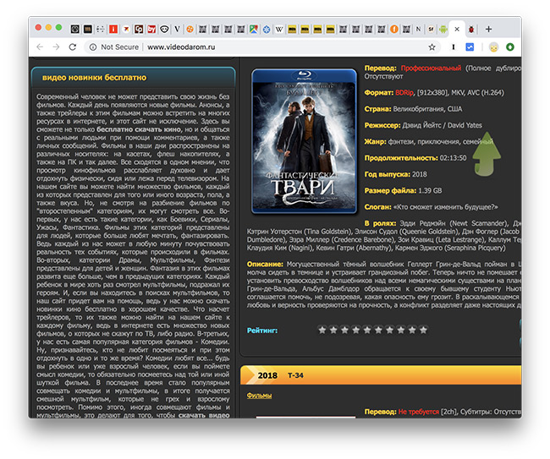550x459 pixels.
Task: Click the green update arrow icon
Action: tap(510, 47)
